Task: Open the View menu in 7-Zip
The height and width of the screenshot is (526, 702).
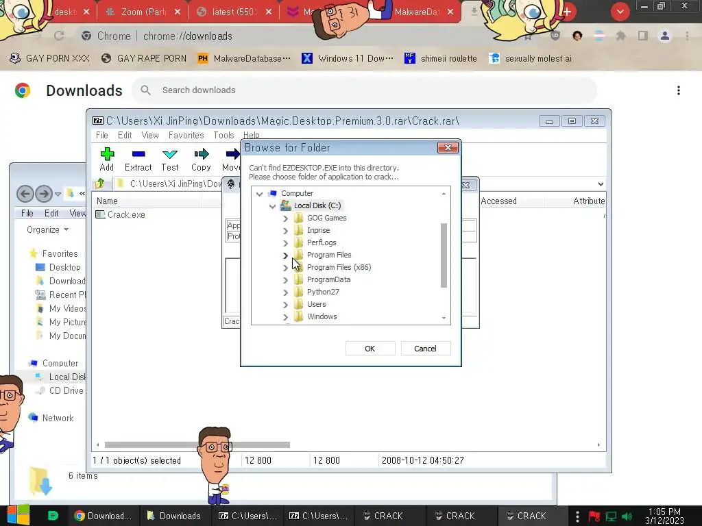Action: 150,135
